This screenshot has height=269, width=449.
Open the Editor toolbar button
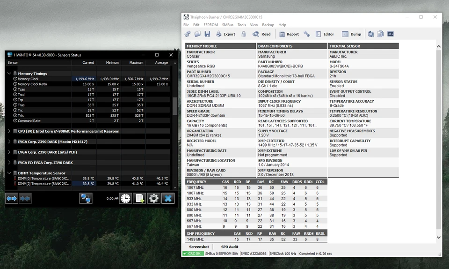tap(325, 34)
